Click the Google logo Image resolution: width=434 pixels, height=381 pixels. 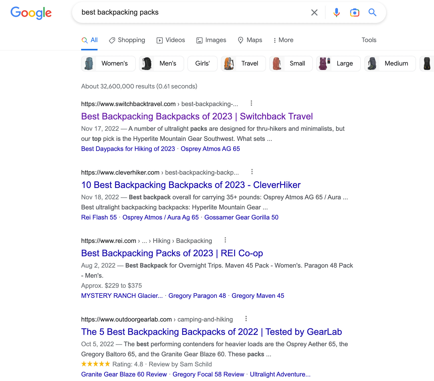point(31,13)
